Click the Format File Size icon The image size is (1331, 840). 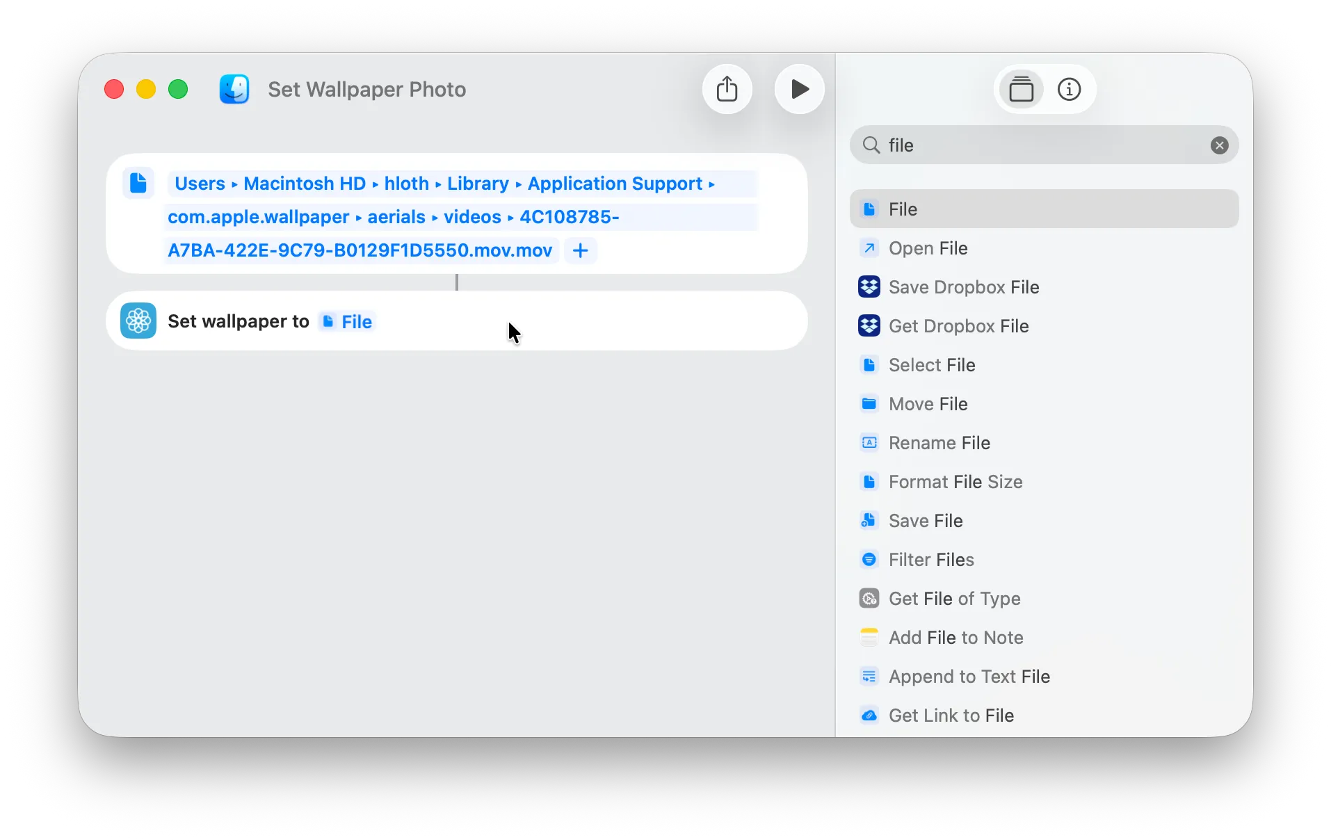[x=869, y=482]
